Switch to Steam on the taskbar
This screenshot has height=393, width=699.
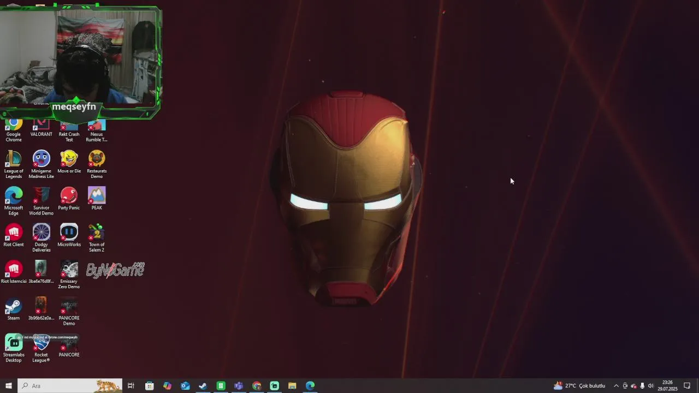203,386
